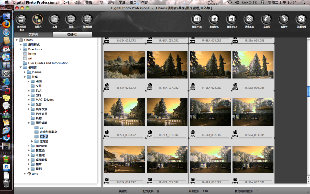The image size is (310, 194).
Task: Open the Digital Photo Professional application menu
Action: pos(36,2)
